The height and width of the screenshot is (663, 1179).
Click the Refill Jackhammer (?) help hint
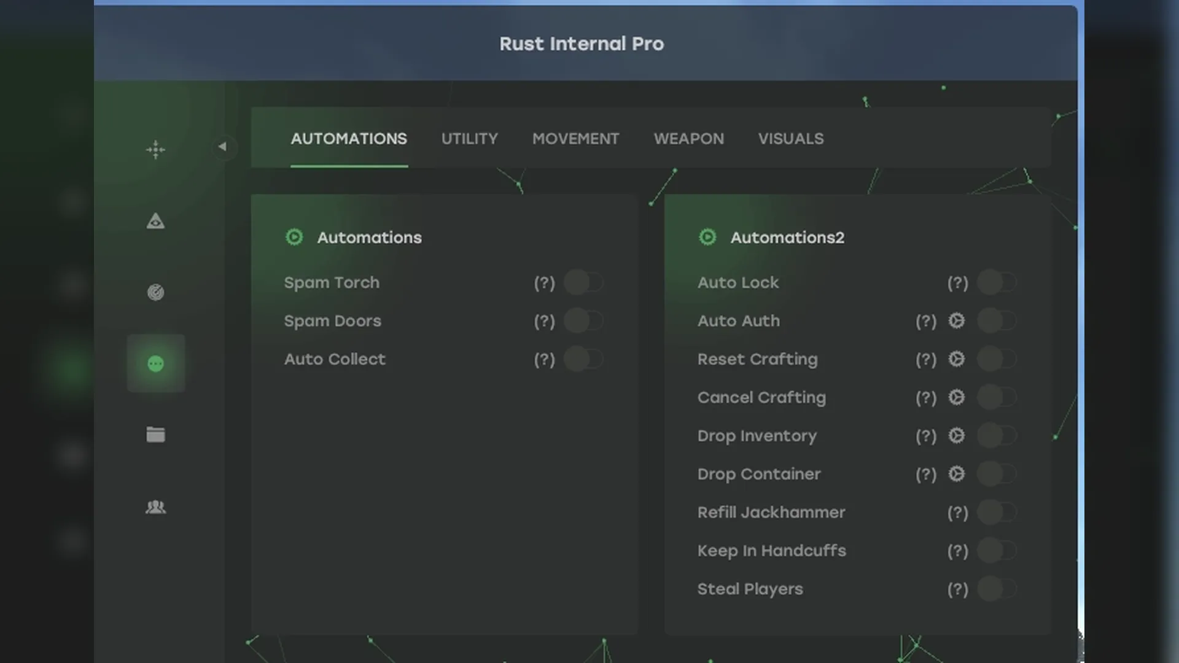point(957,513)
